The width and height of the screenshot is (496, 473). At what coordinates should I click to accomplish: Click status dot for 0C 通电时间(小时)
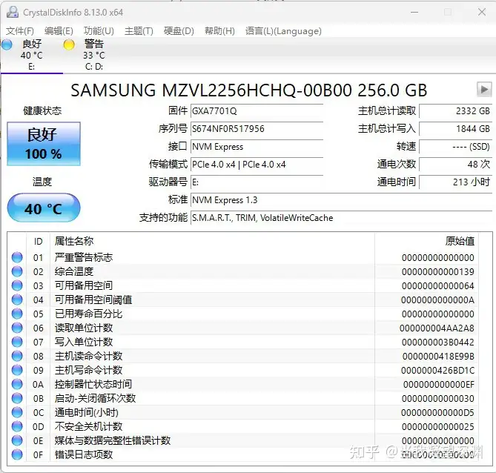[x=17, y=412]
